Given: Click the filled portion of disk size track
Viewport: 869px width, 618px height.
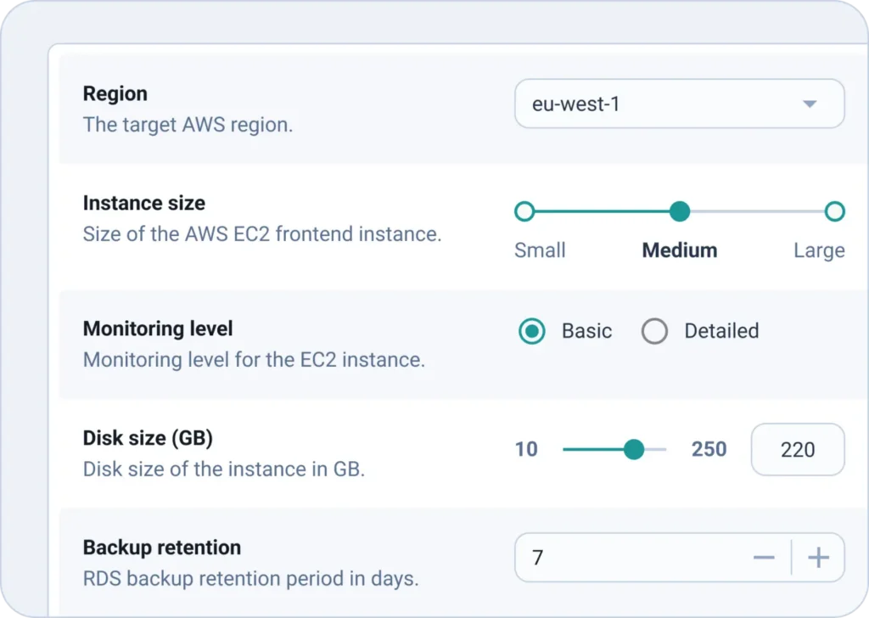Looking at the screenshot, I should click(592, 450).
